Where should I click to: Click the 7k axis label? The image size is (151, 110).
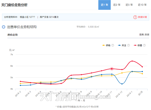pyautogui.click(x=12, y=54)
